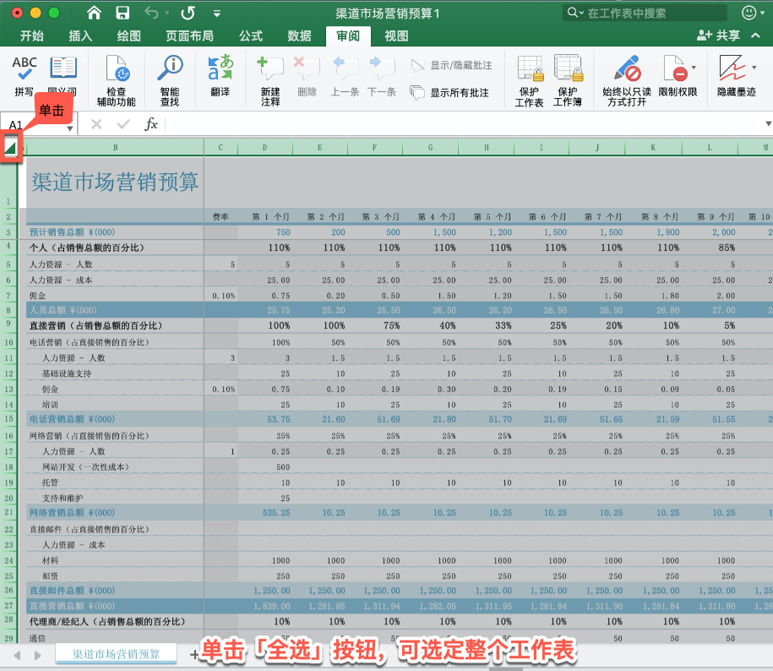Select row 15 header
Image resolution: width=773 pixels, height=671 pixels.
click(9, 419)
